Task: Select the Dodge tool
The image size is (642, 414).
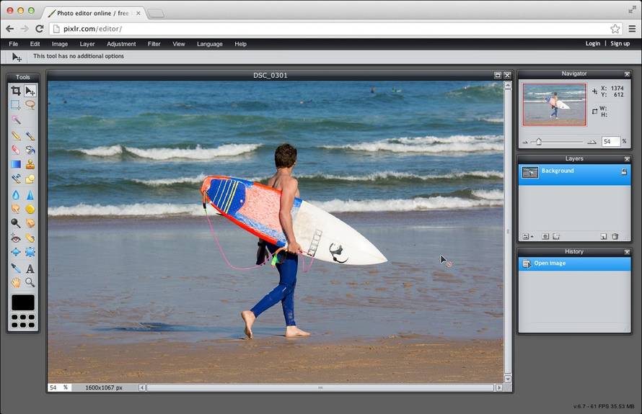Action: click(16, 223)
